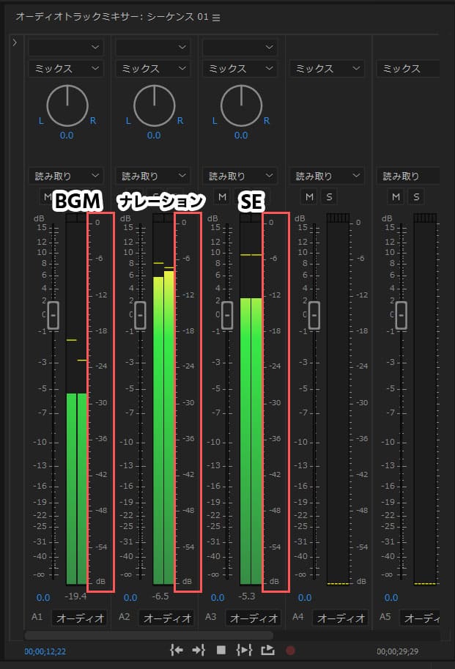Viewport: 455px width, 669px height.
Task: Toggle the Loop playback button
Action: tap(267, 649)
